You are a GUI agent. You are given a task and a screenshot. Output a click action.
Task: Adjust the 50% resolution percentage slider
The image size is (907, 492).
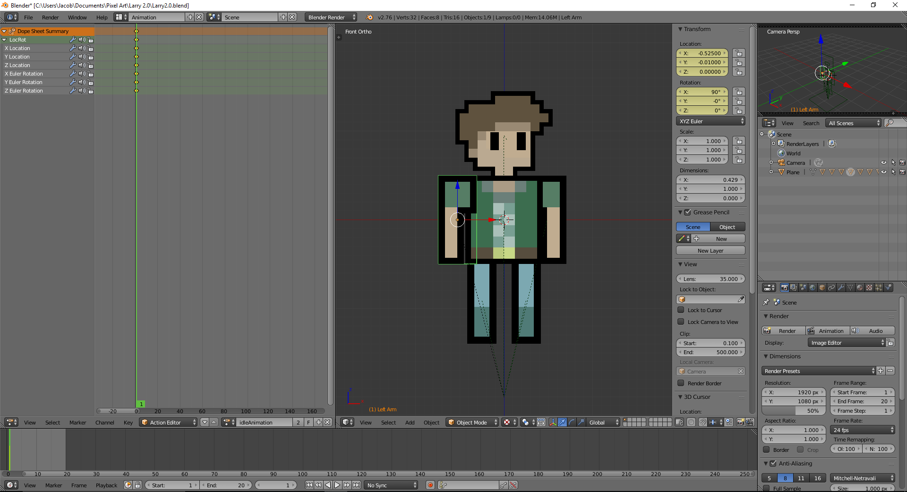tap(793, 410)
